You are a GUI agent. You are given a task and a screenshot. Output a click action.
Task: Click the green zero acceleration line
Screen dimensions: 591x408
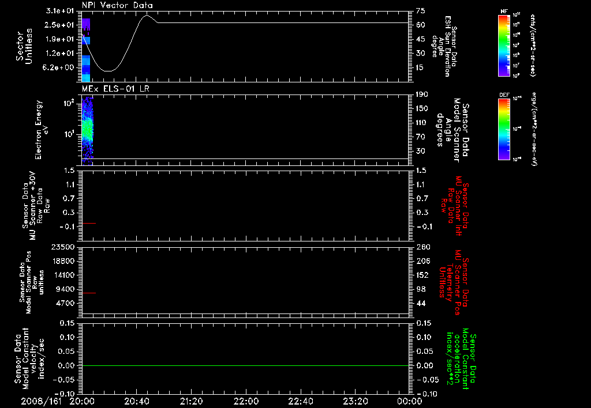tap(245, 365)
